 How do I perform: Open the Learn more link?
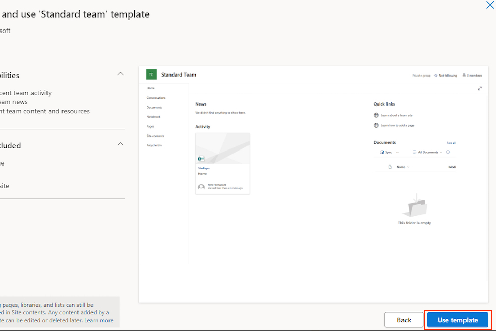(99, 320)
